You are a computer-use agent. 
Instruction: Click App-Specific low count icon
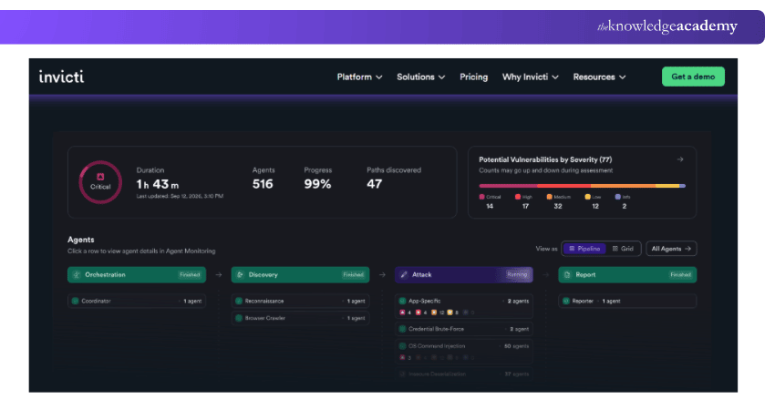click(x=449, y=313)
